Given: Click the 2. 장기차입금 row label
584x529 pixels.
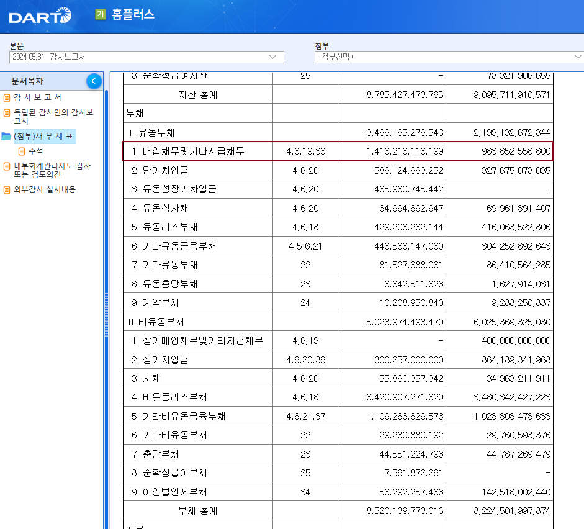Looking at the screenshot, I should click(x=160, y=360).
